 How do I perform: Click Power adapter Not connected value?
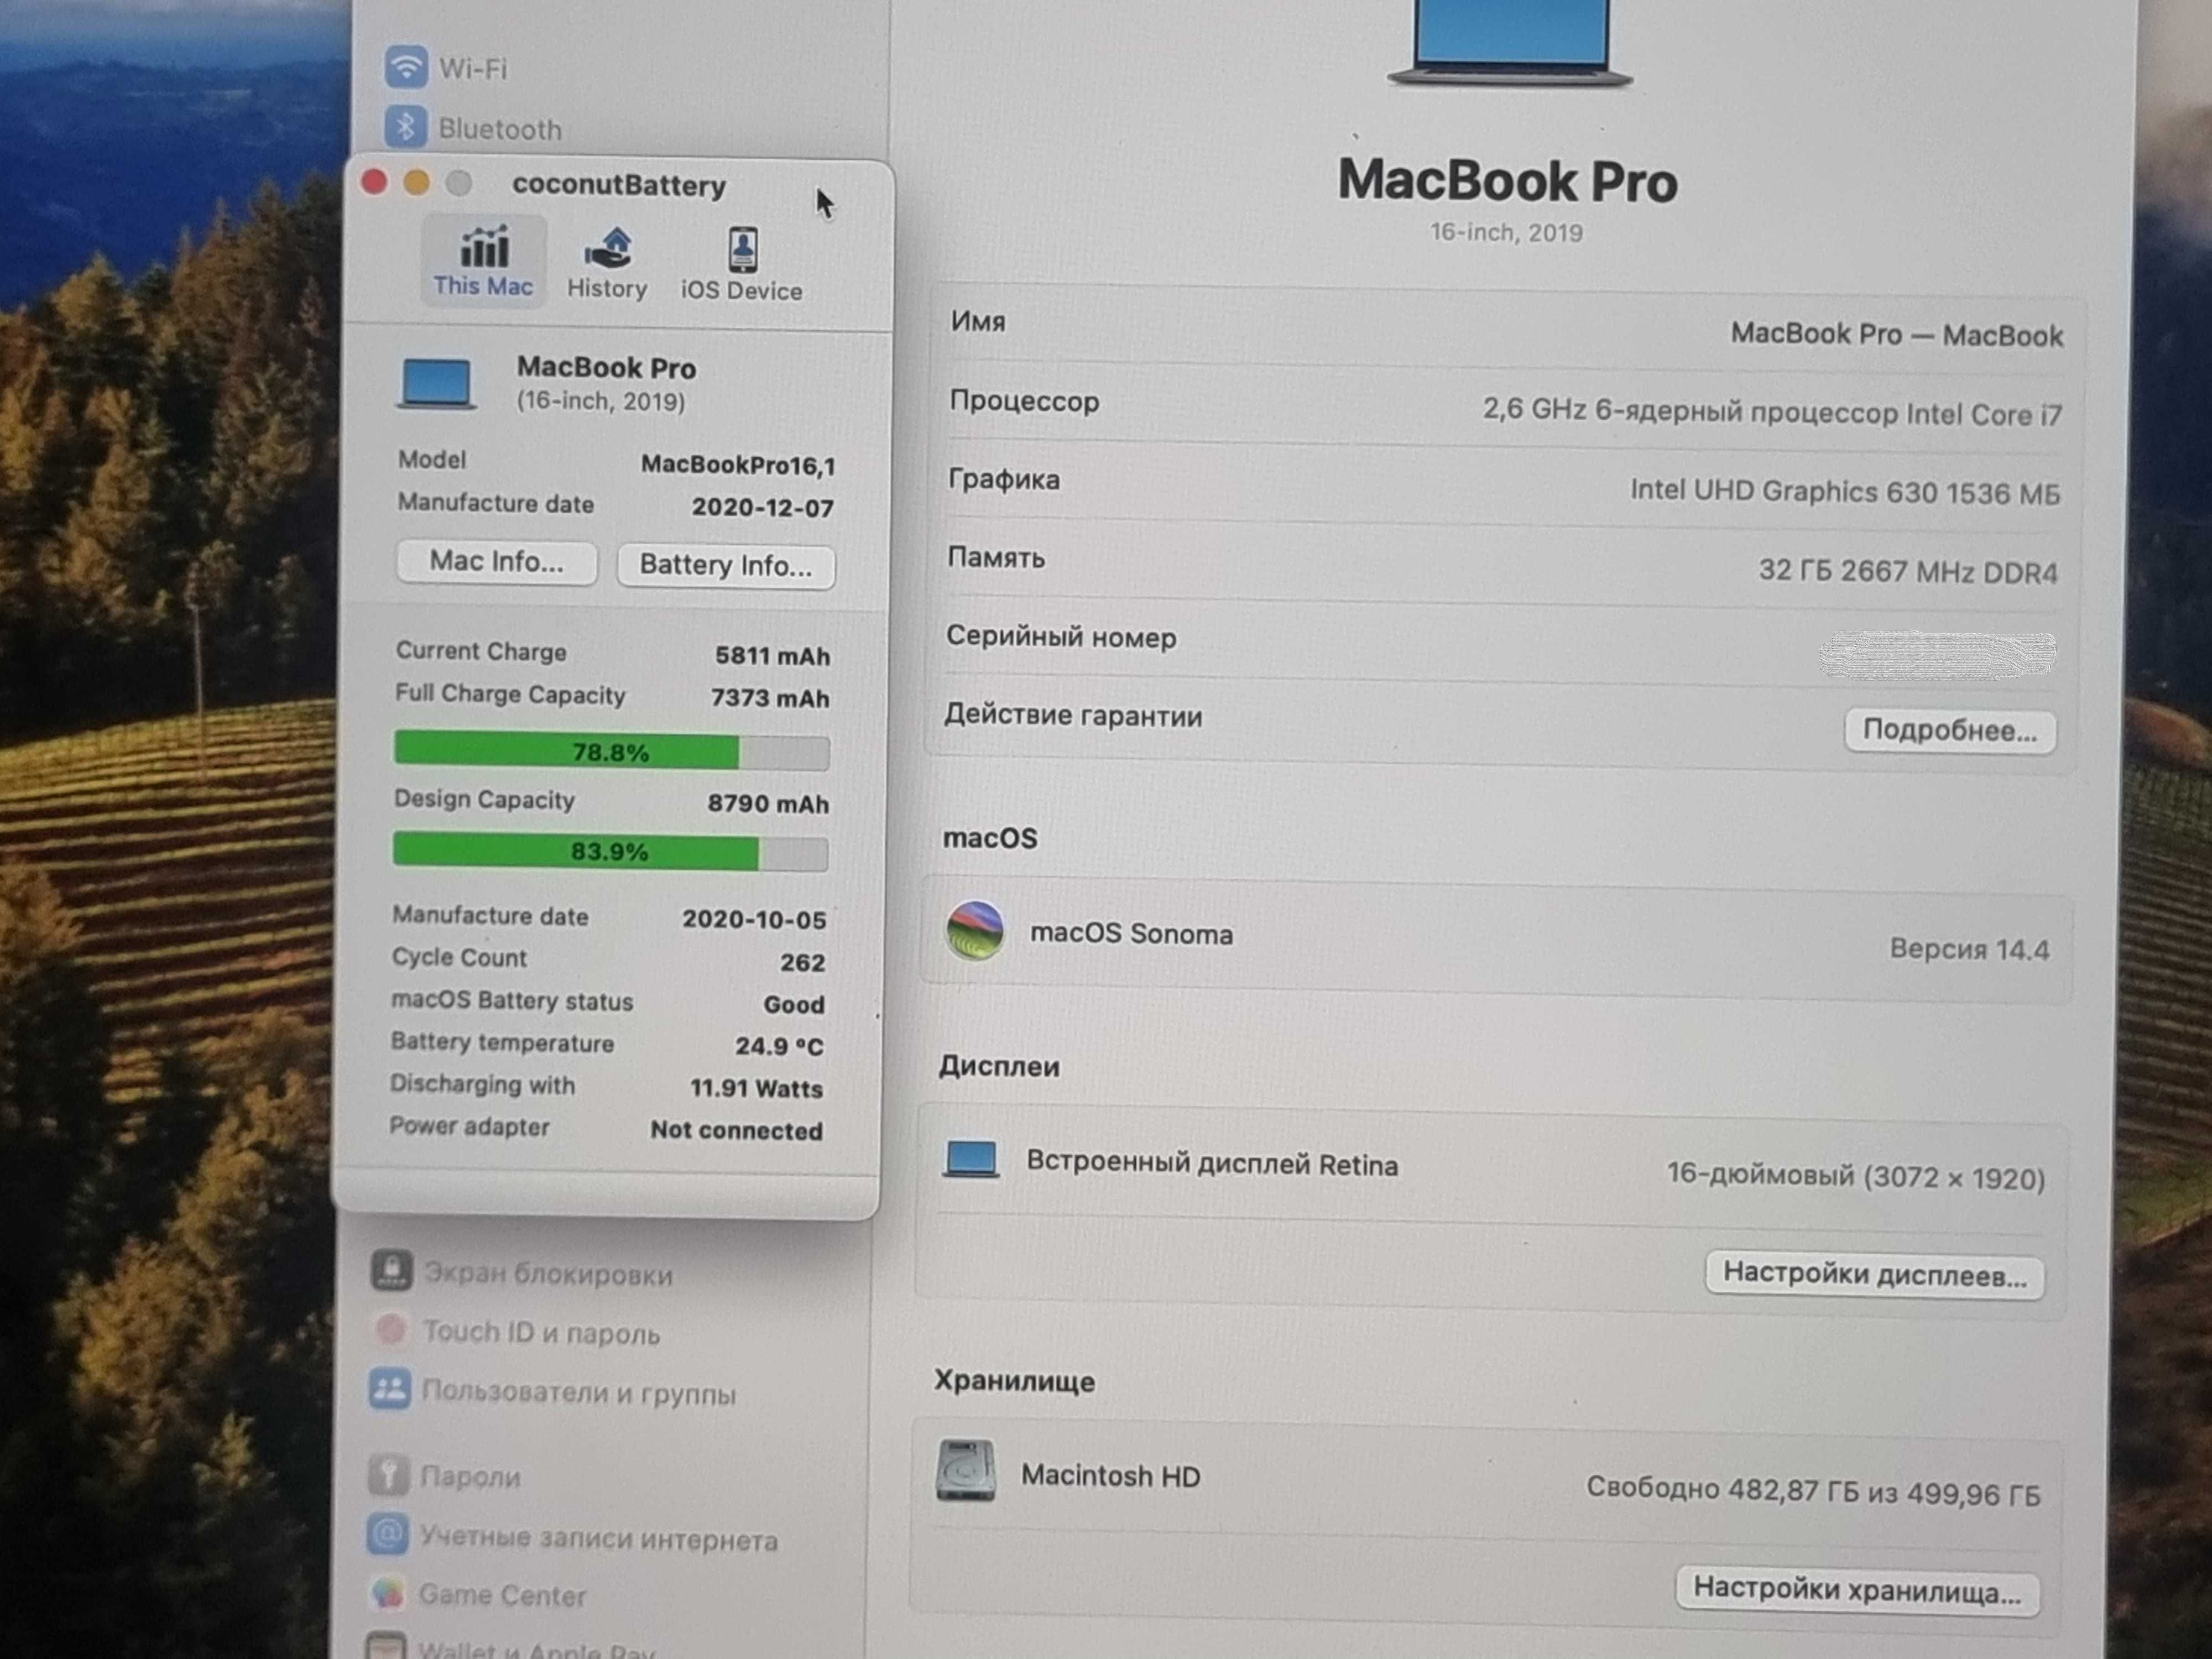(737, 1131)
